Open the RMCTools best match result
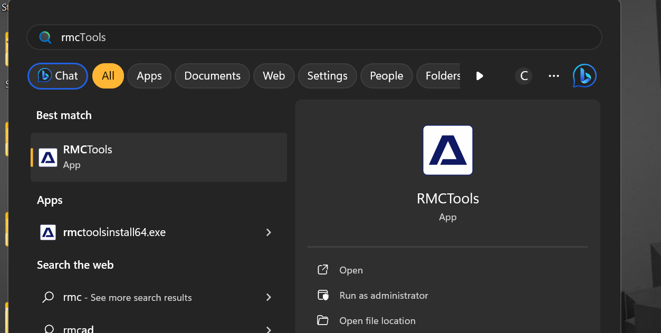Image resolution: width=661 pixels, height=333 pixels. [x=159, y=157]
